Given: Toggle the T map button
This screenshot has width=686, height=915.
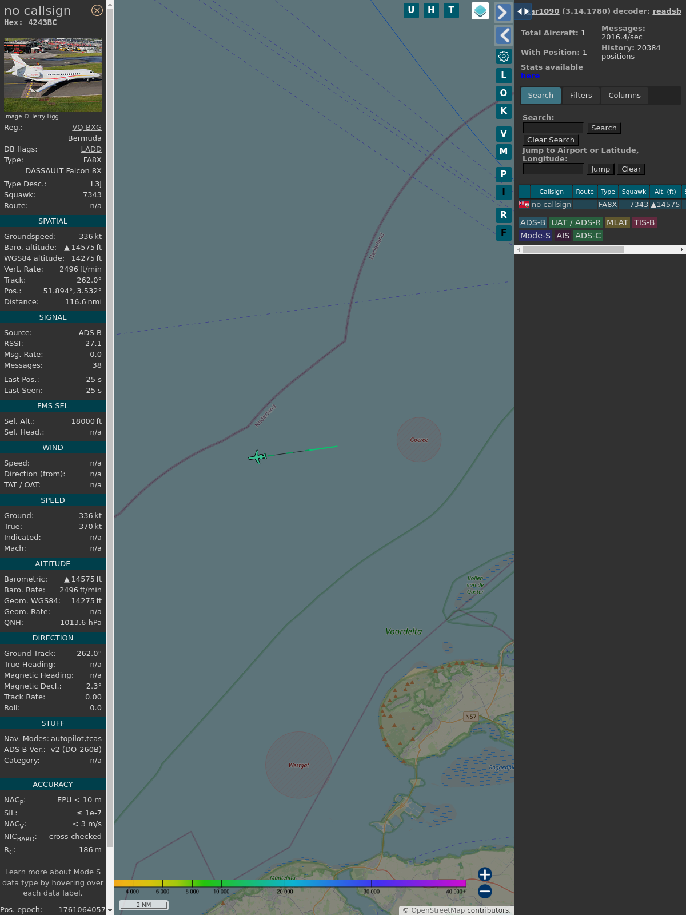Looking at the screenshot, I should click(452, 10).
